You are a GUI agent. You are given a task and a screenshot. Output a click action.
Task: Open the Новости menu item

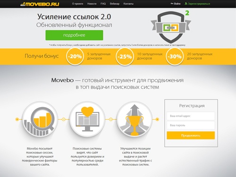pyautogui.click(x=92, y=4)
